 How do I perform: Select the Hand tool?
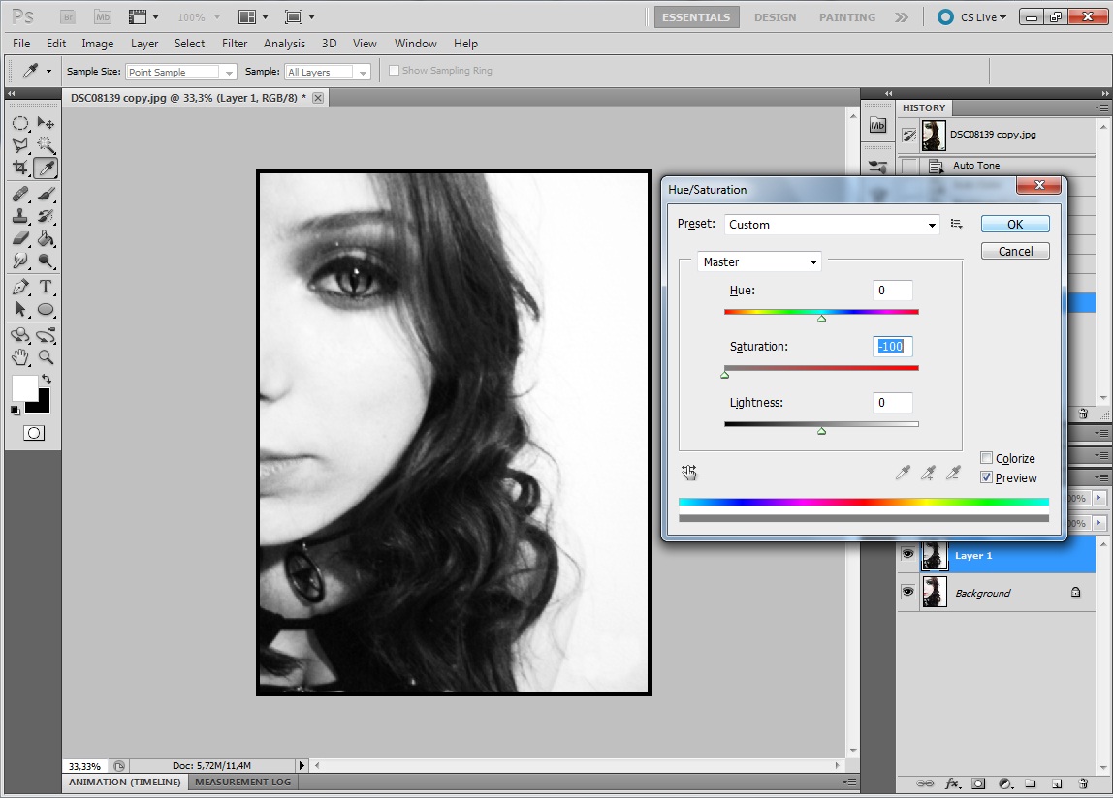click(x=20, y=357)
